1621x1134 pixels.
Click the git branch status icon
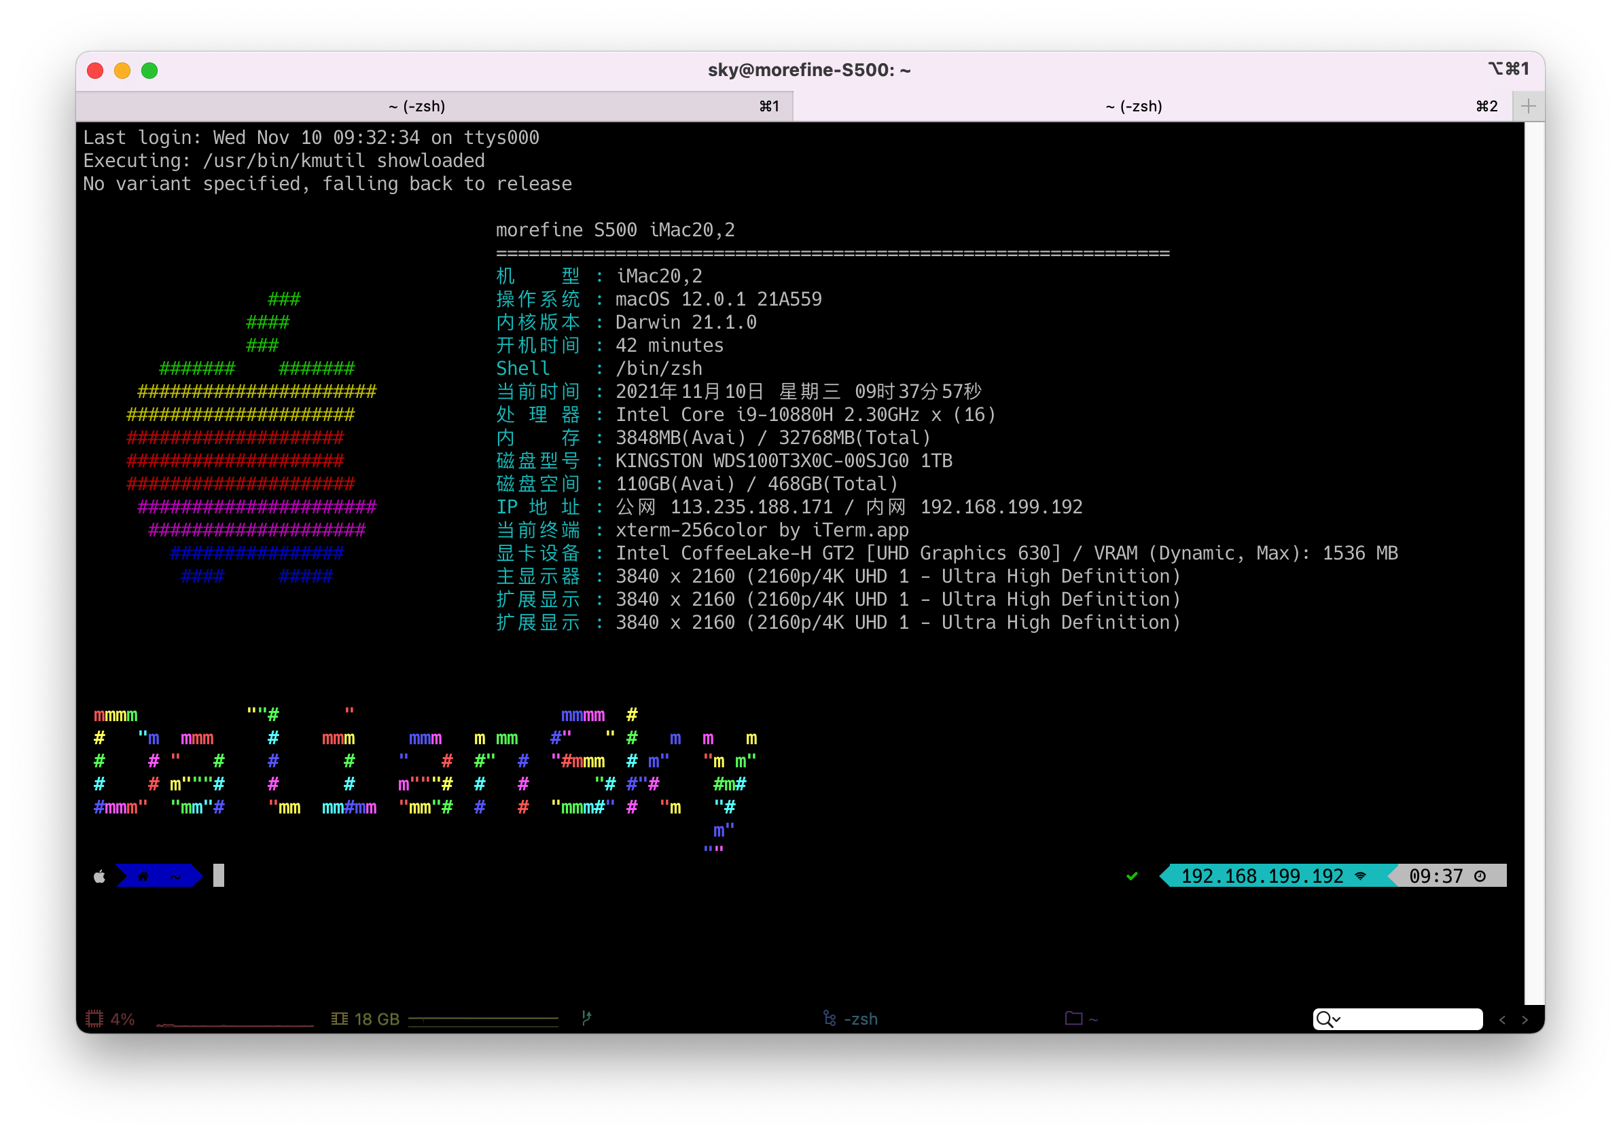pos(586,1018)
